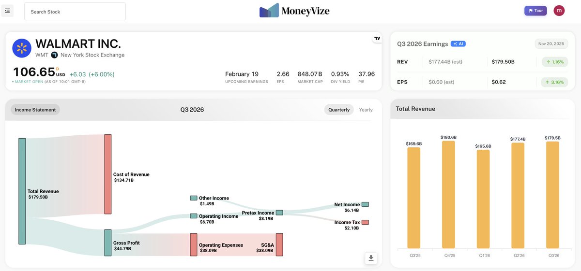Click the 848.07 B market cap value
The image size is (581, 271).
[310, 74]
